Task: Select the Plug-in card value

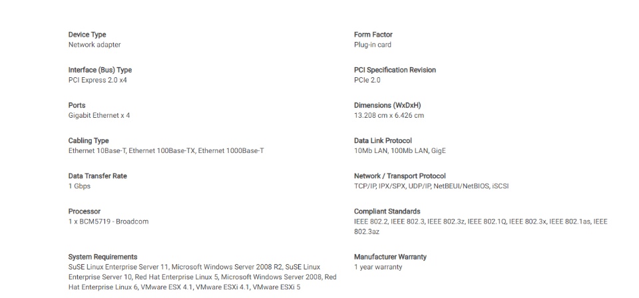Action: pos(373,45)
